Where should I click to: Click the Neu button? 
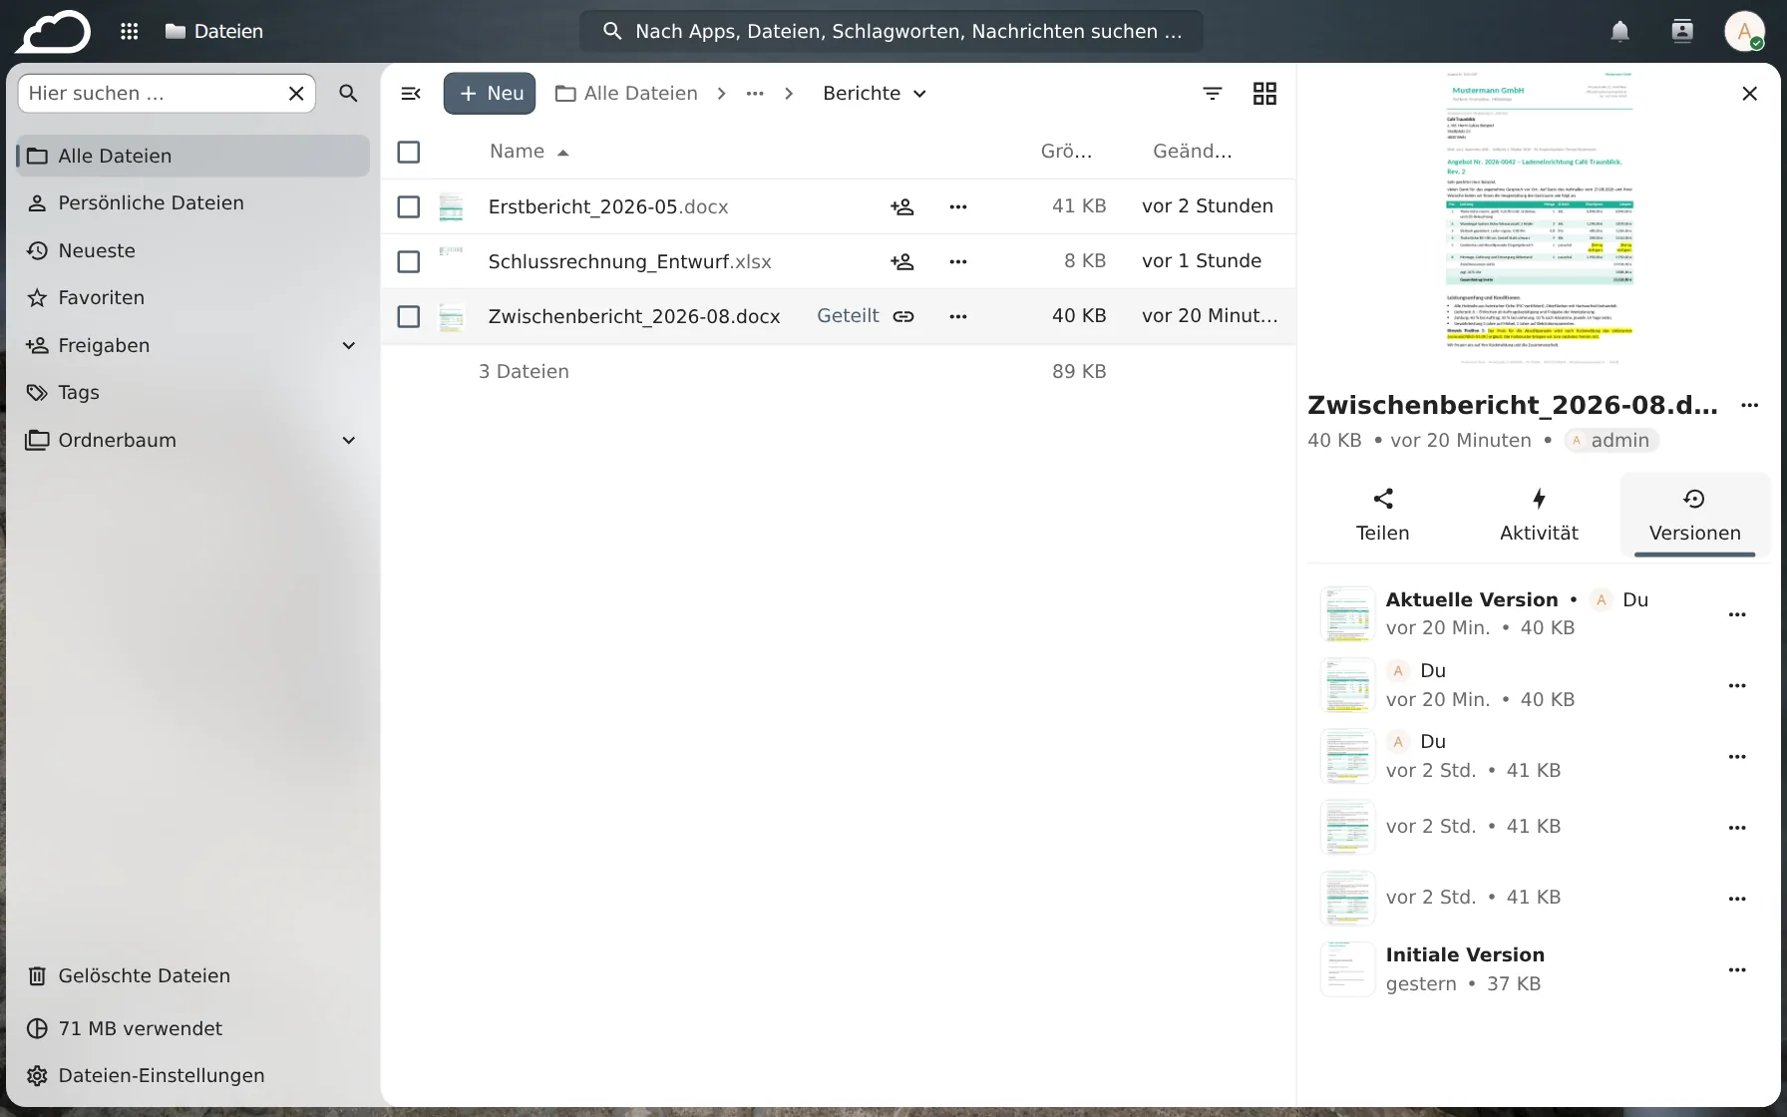[490, 93]
